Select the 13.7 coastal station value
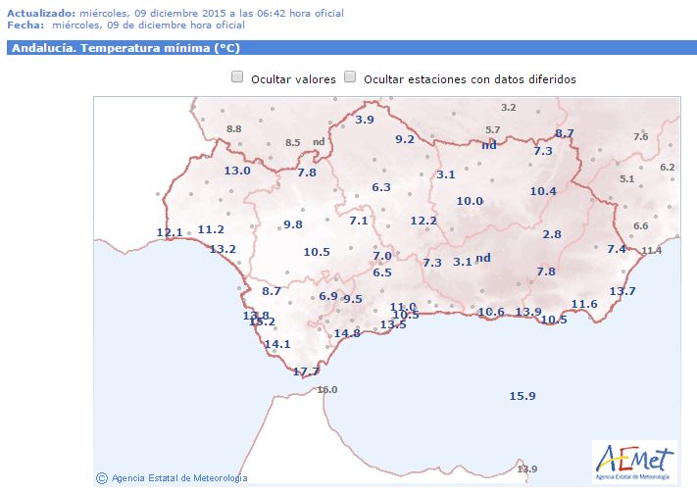The width and height of the screenshot is (697, 494). 622,291
